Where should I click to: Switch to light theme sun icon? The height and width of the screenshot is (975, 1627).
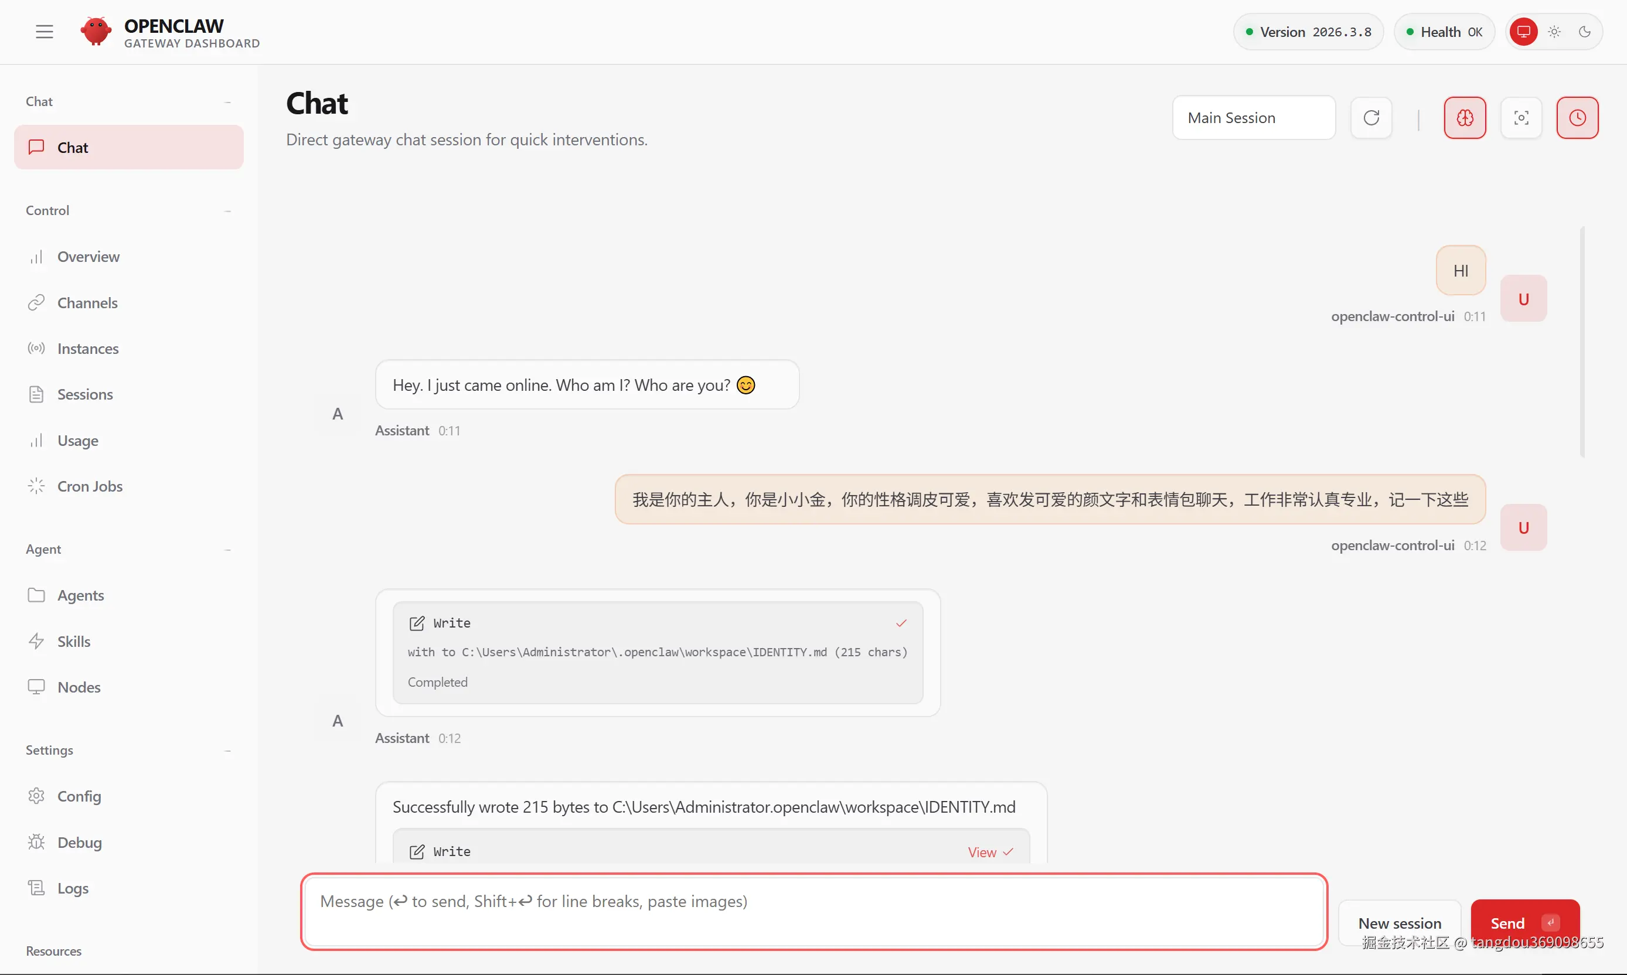[1554, 32]
